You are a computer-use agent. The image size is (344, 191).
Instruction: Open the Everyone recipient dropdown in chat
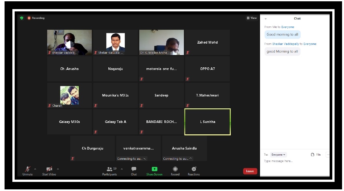pos(279,155)
